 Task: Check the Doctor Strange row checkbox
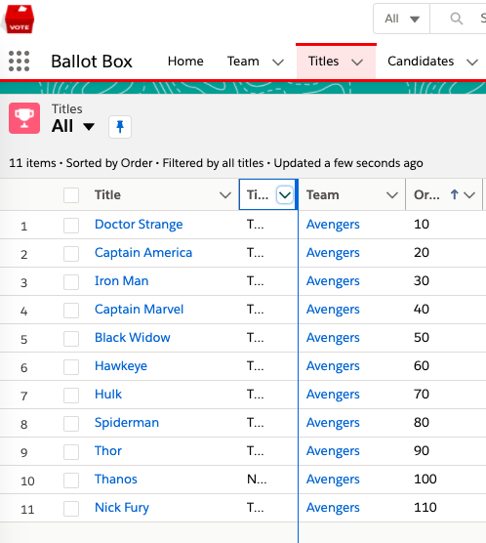[71, 225]
